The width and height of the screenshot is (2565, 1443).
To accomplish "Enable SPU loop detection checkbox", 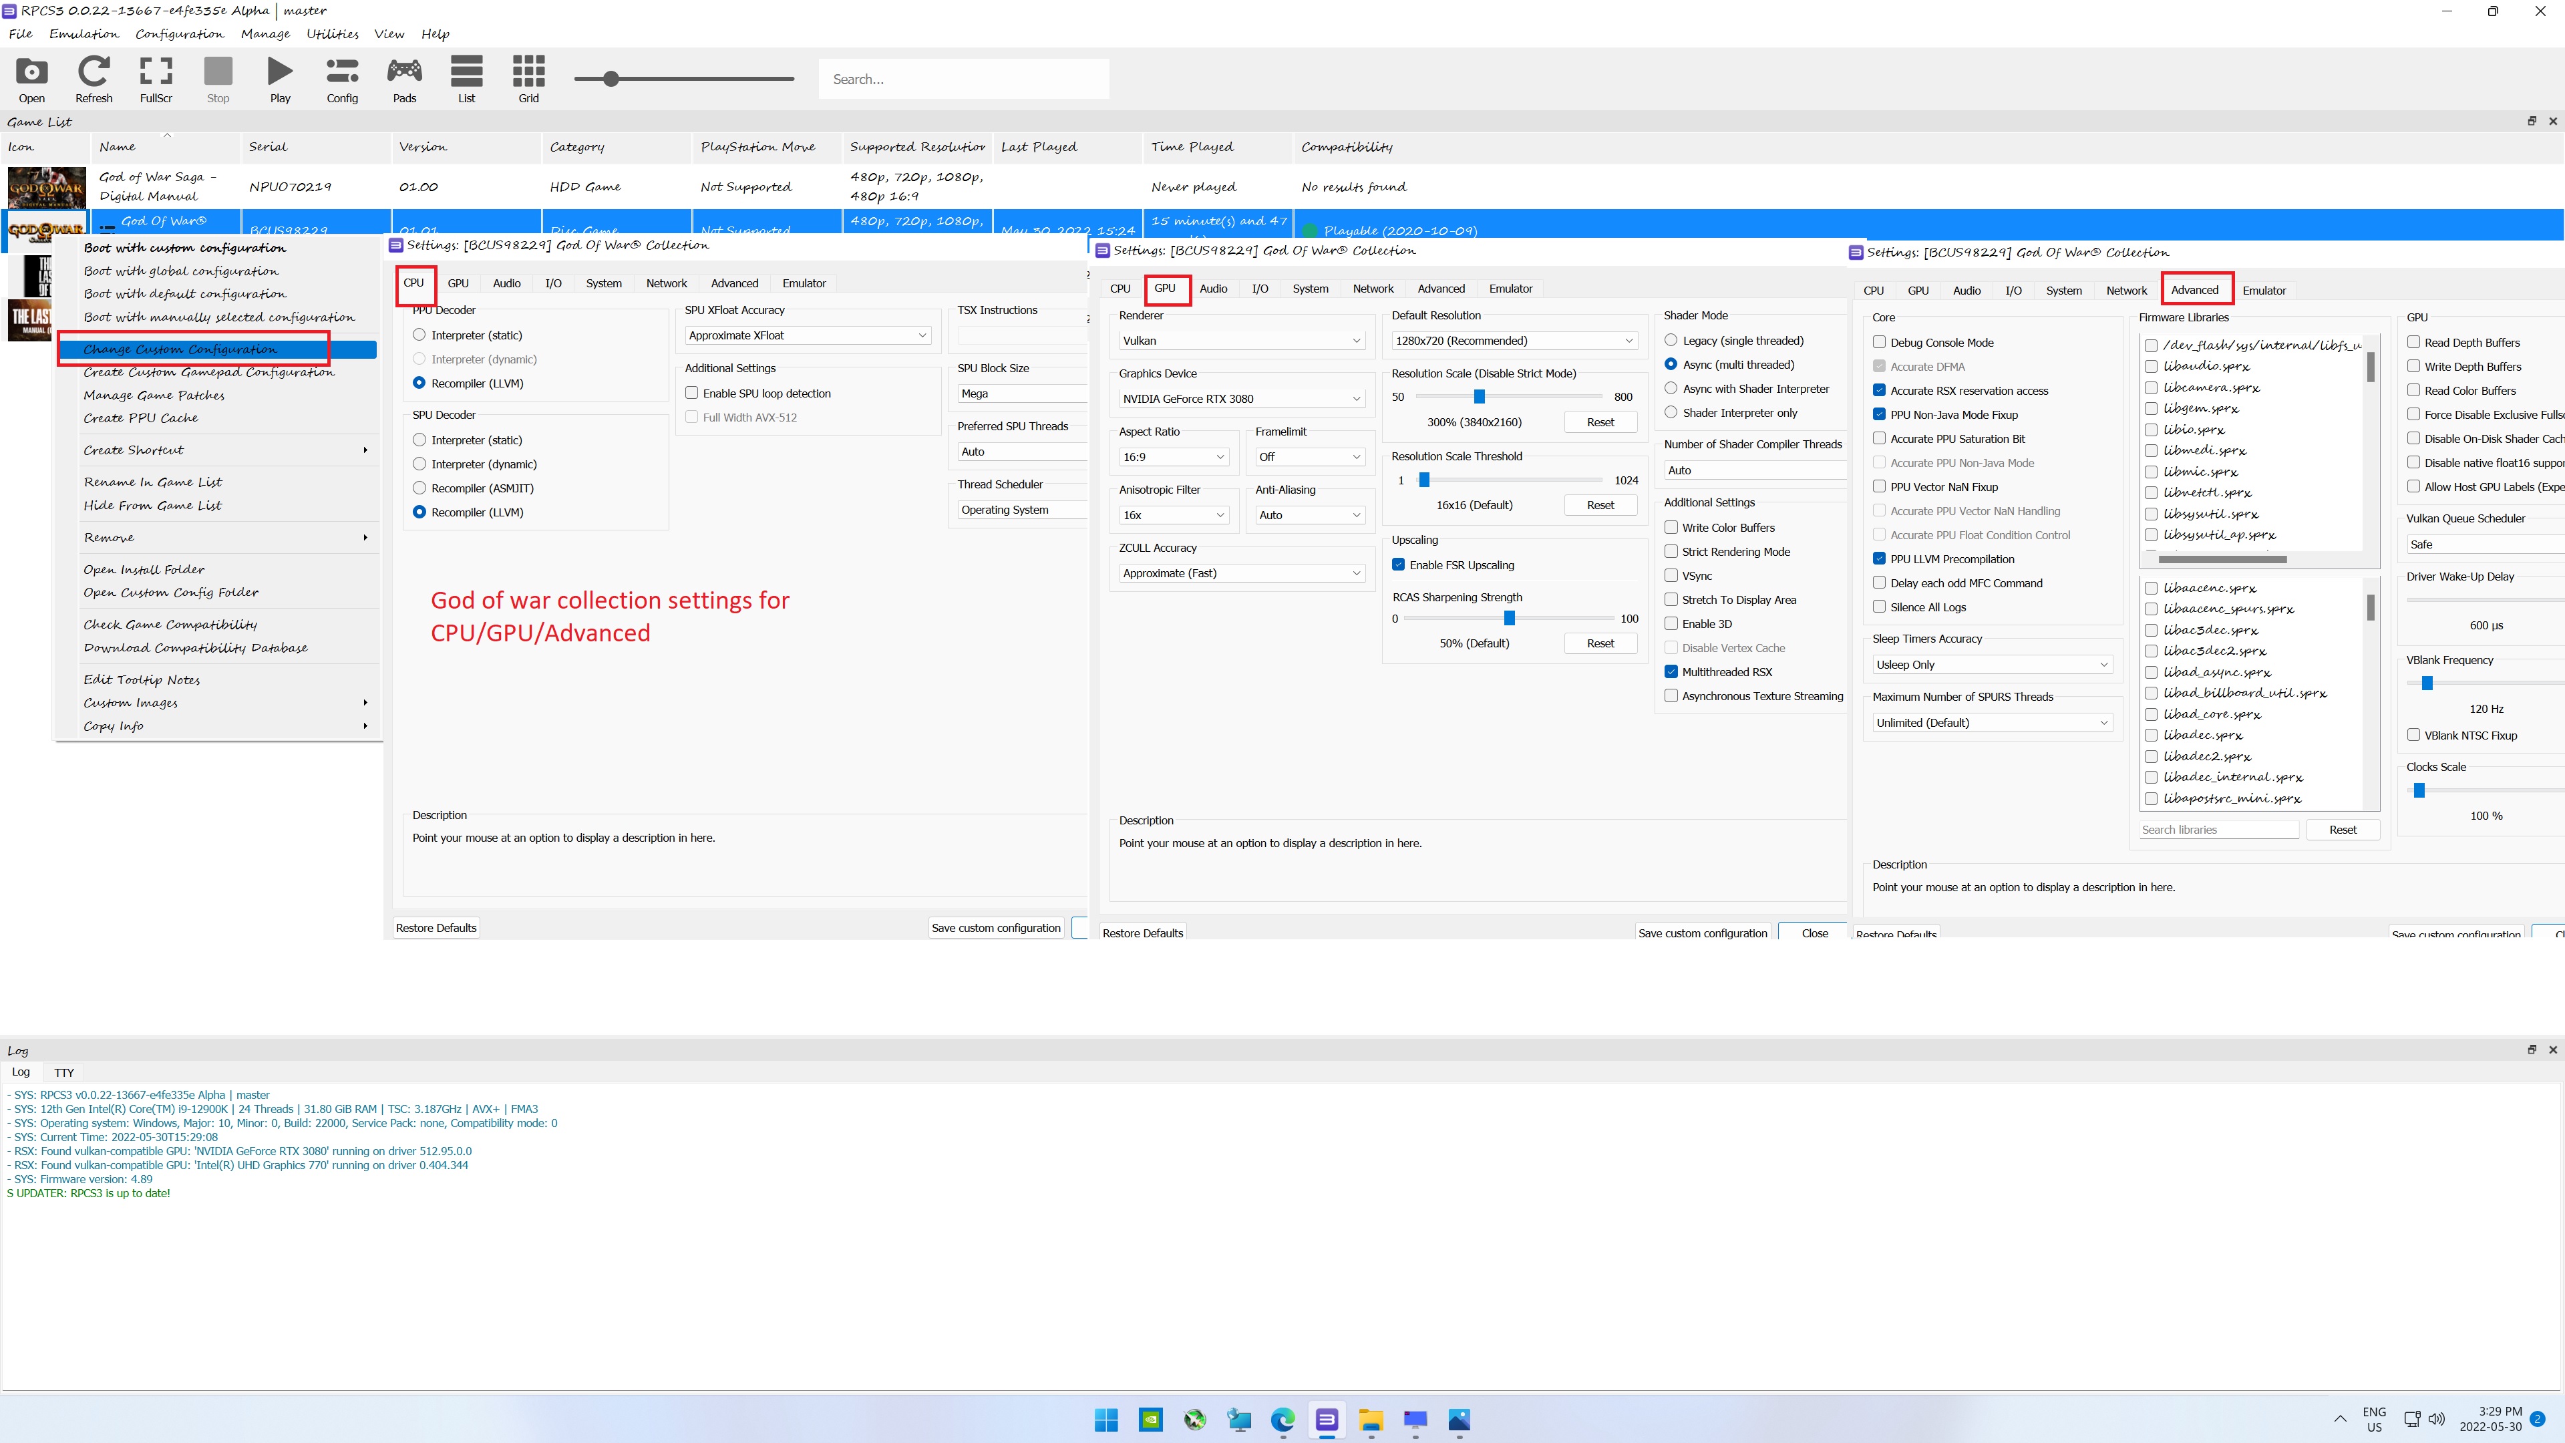I will click(x=692, y=393).
